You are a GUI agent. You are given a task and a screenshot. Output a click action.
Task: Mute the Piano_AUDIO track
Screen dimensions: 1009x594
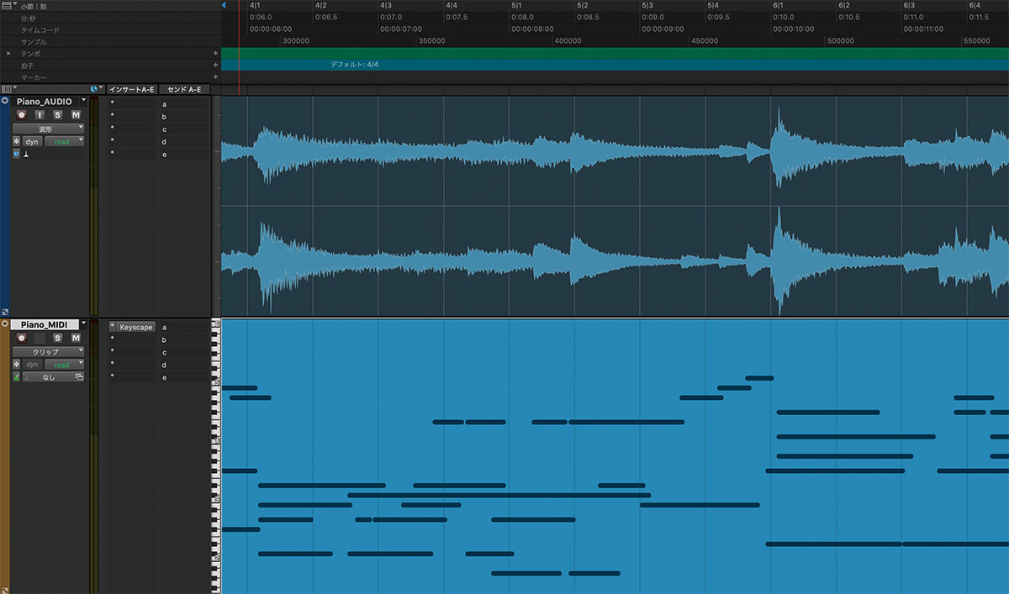pos(76,114)
